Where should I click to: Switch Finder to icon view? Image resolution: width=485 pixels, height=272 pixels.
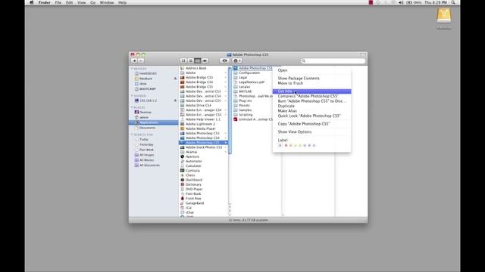pyautogui.click(x=183, y=60)
